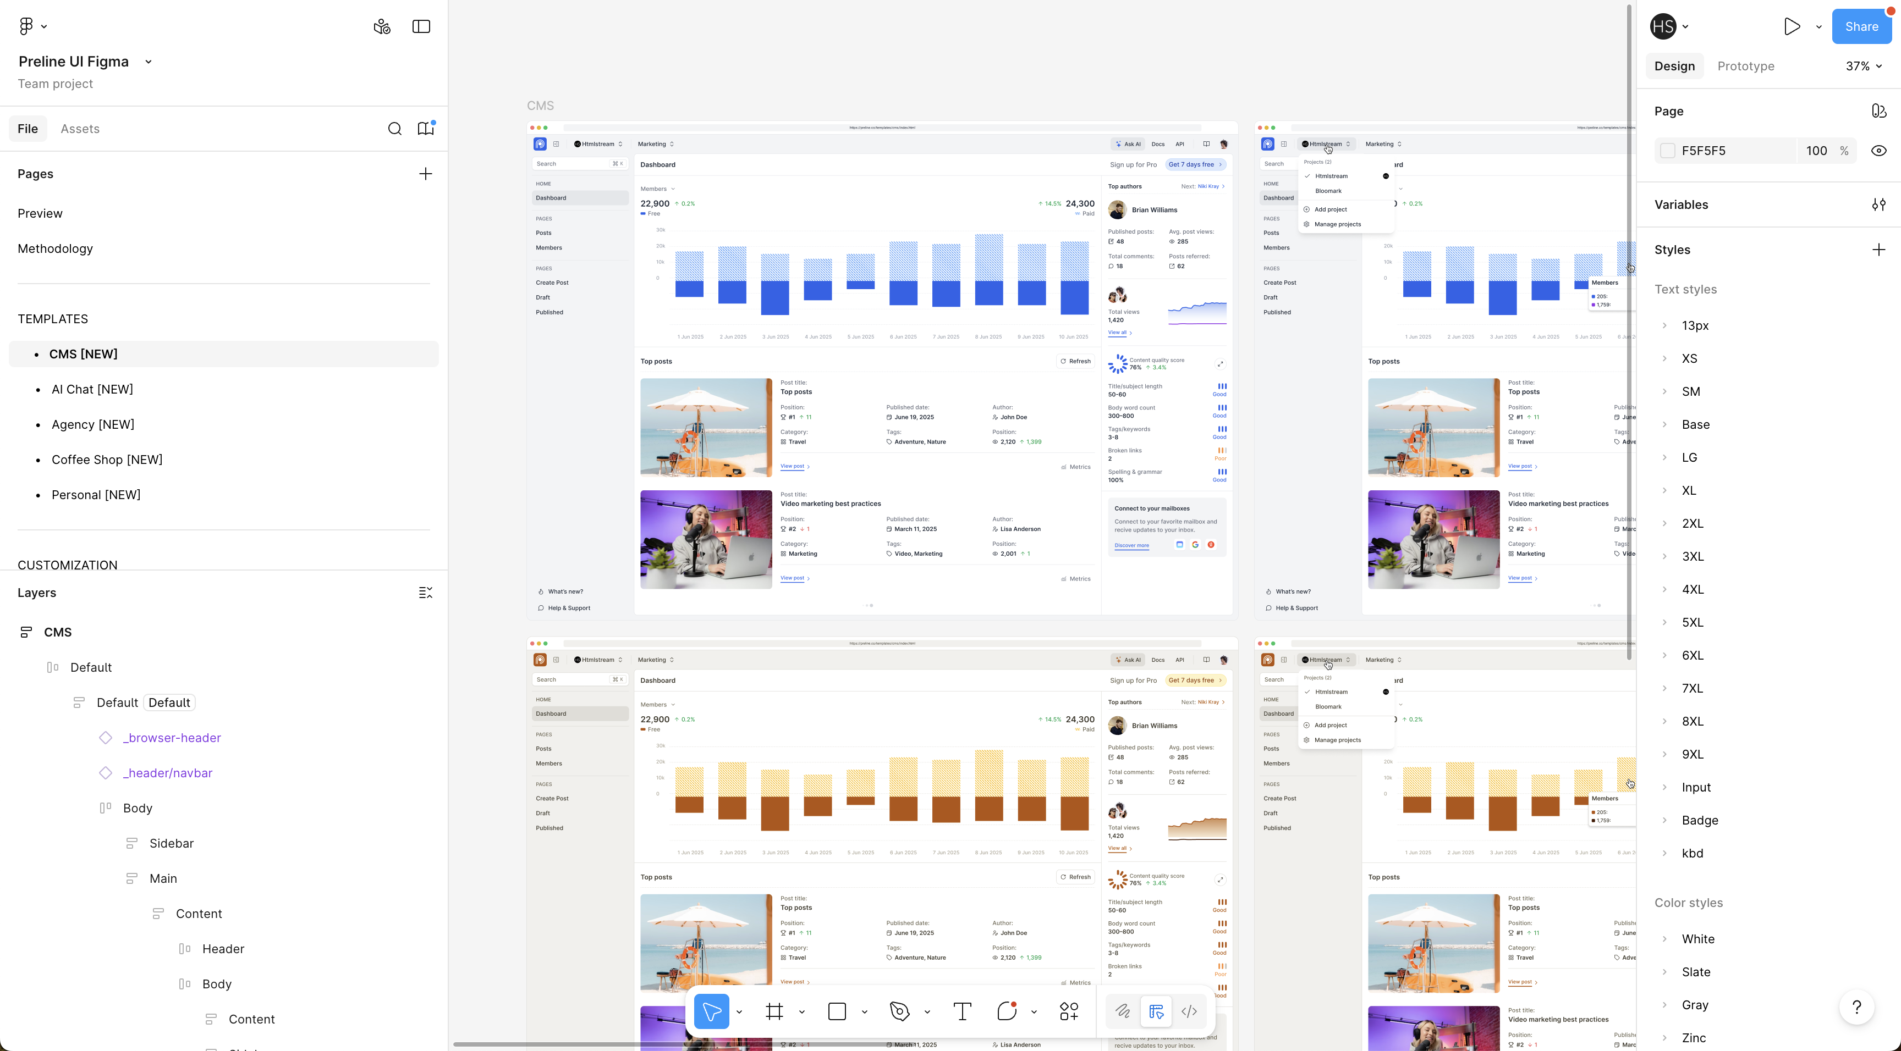Select the Rectangle tool
This screenshot has width=1901, height=1051.
point(837,1011)
